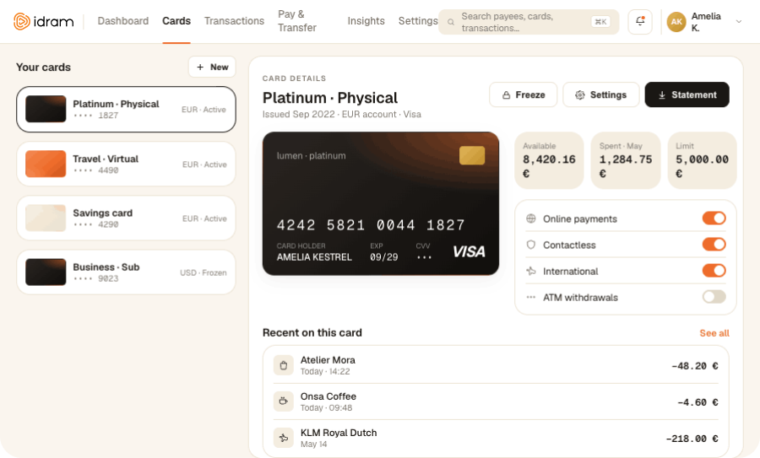Expand the Amelia K. account menu chevron

(x=739, y=22)
